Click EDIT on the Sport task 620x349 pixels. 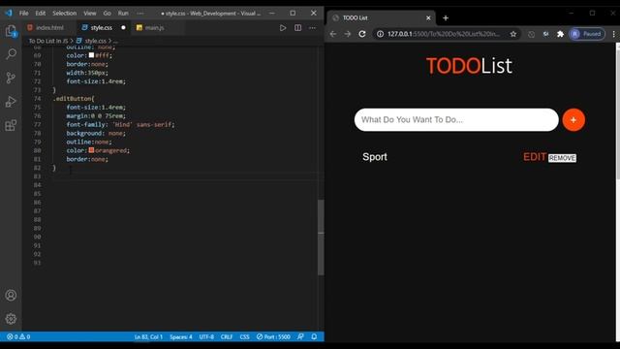click(x=535, y=157)
